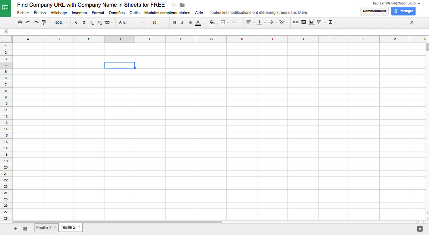
Task: Insert a link with chain icon
Action: [296, 22]
